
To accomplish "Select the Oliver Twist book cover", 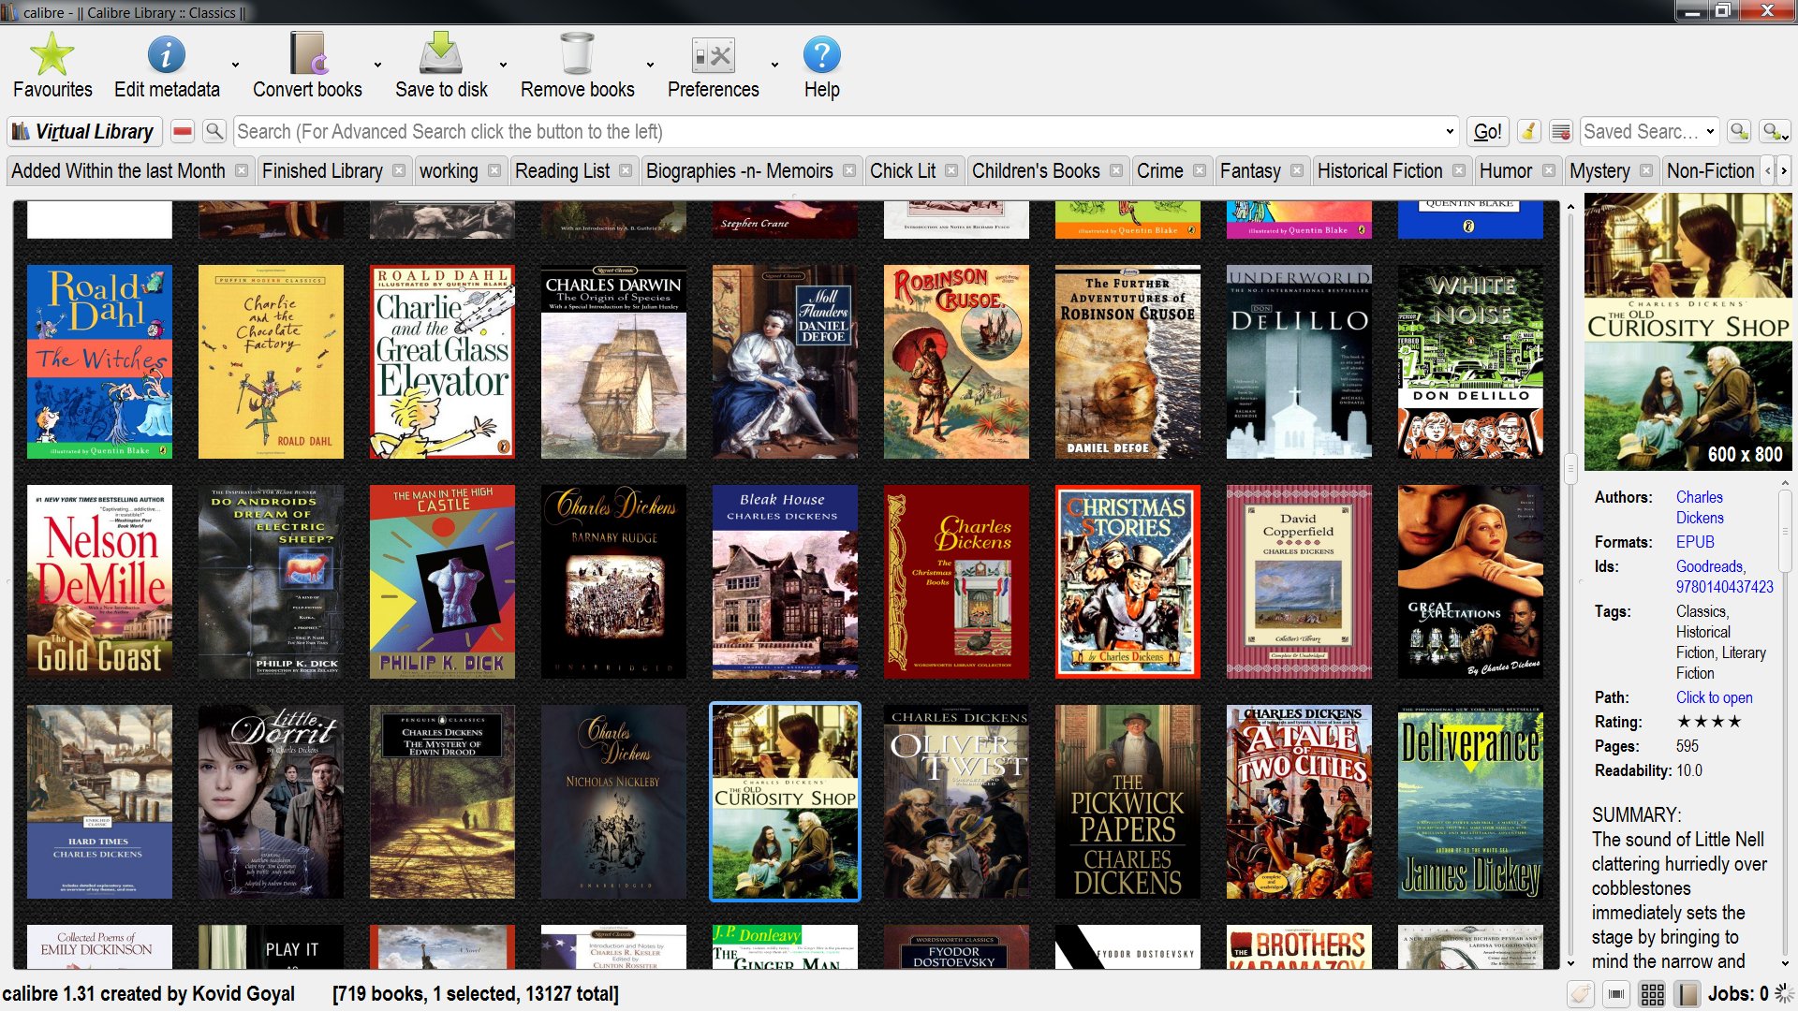I will click(x=956, y=802).
